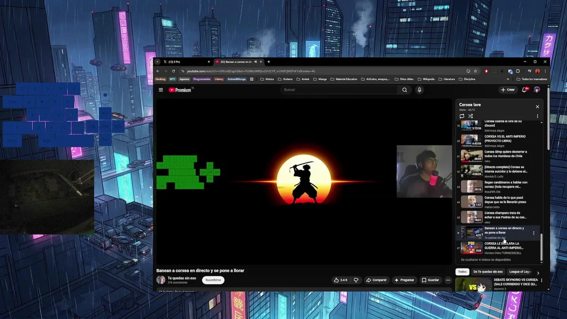Screen dimensions: 567x319
Task: Open the bookmark tab groups grid icon
Action: tap(252, 79)
